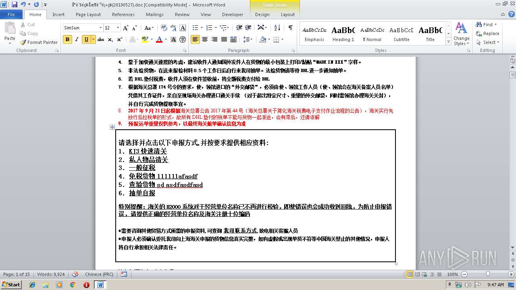This screenshot has height=290, width=516.
Task: Switch to the Insert tab
Action: click(x=58, y=14)
